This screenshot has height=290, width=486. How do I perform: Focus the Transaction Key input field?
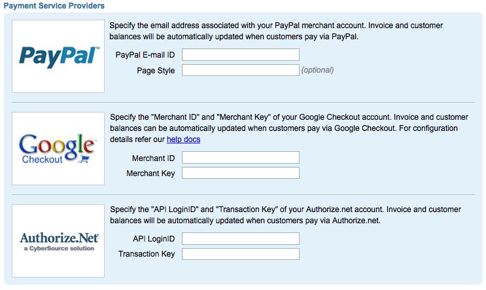(x=240, y=254)
